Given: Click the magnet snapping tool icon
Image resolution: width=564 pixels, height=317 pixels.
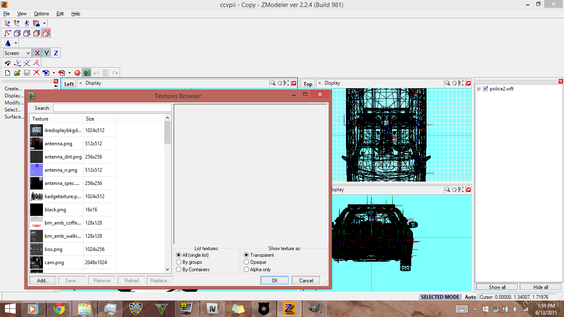Looking at the screenshot, I should 7,63.
